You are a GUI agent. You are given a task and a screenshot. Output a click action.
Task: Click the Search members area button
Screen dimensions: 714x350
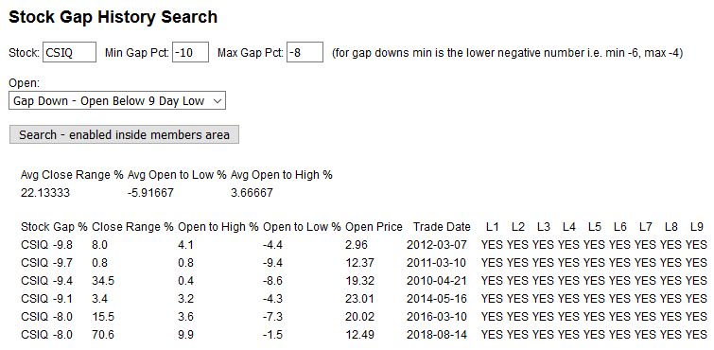coord(124,134)
